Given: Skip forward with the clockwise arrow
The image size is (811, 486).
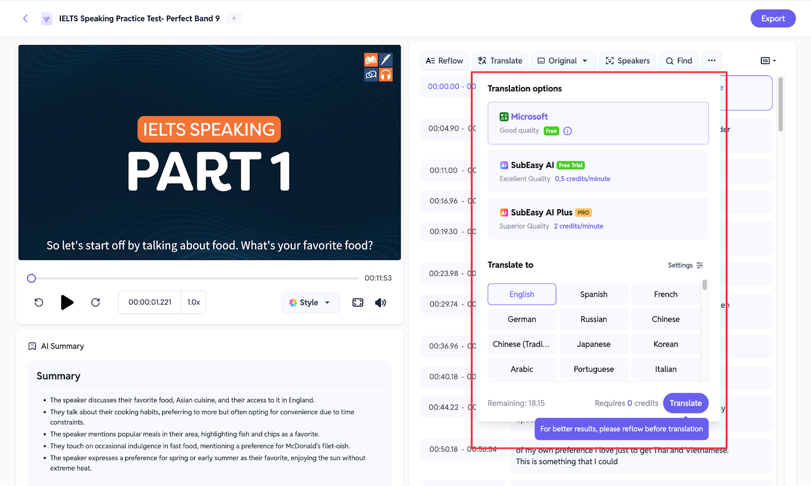Looking at the screenshot, I should [95, 303].
